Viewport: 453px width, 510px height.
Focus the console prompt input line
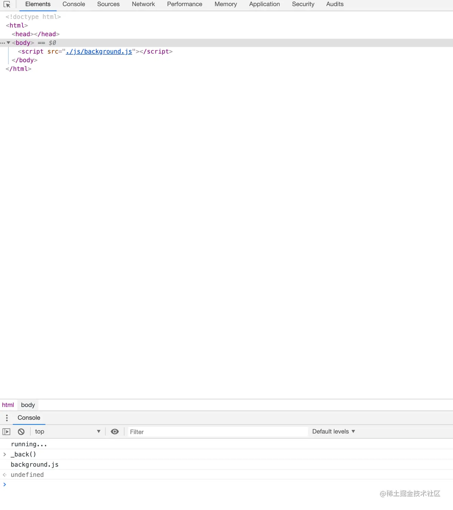click(226, 484)
